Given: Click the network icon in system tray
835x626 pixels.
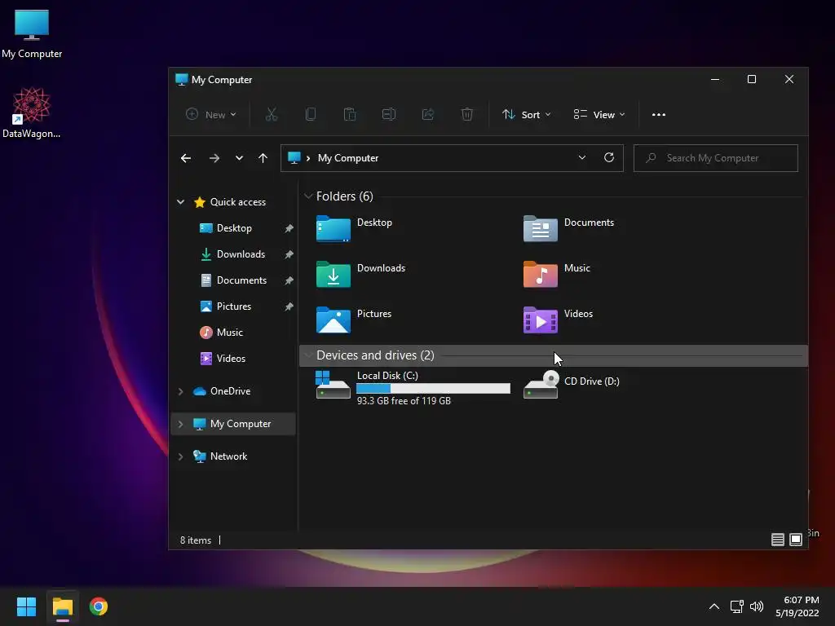Looking at the screenshot, I should point(737,606).
